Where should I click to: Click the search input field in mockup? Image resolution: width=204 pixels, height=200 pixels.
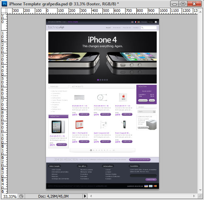point(149,28)
